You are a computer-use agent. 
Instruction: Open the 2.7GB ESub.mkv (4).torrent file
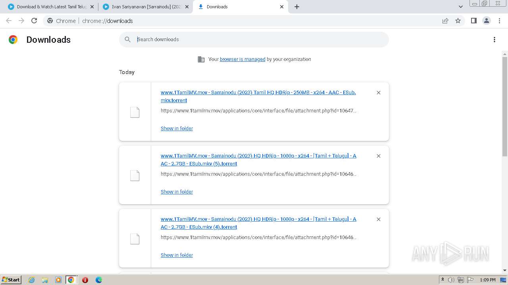pyautogui.click(x=258, y=223)
